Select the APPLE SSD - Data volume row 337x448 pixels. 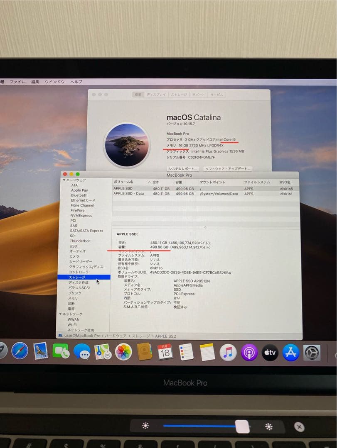click(x=137, y=193)
